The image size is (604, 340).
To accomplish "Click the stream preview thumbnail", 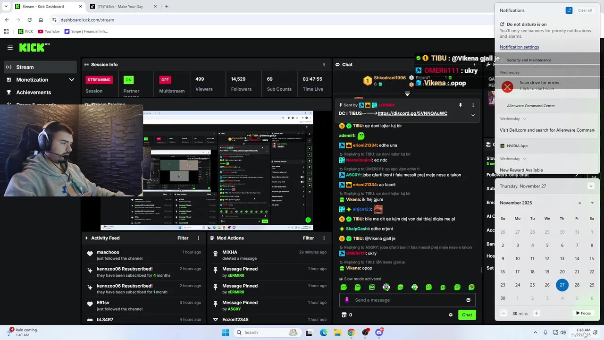I will (207, 170).
